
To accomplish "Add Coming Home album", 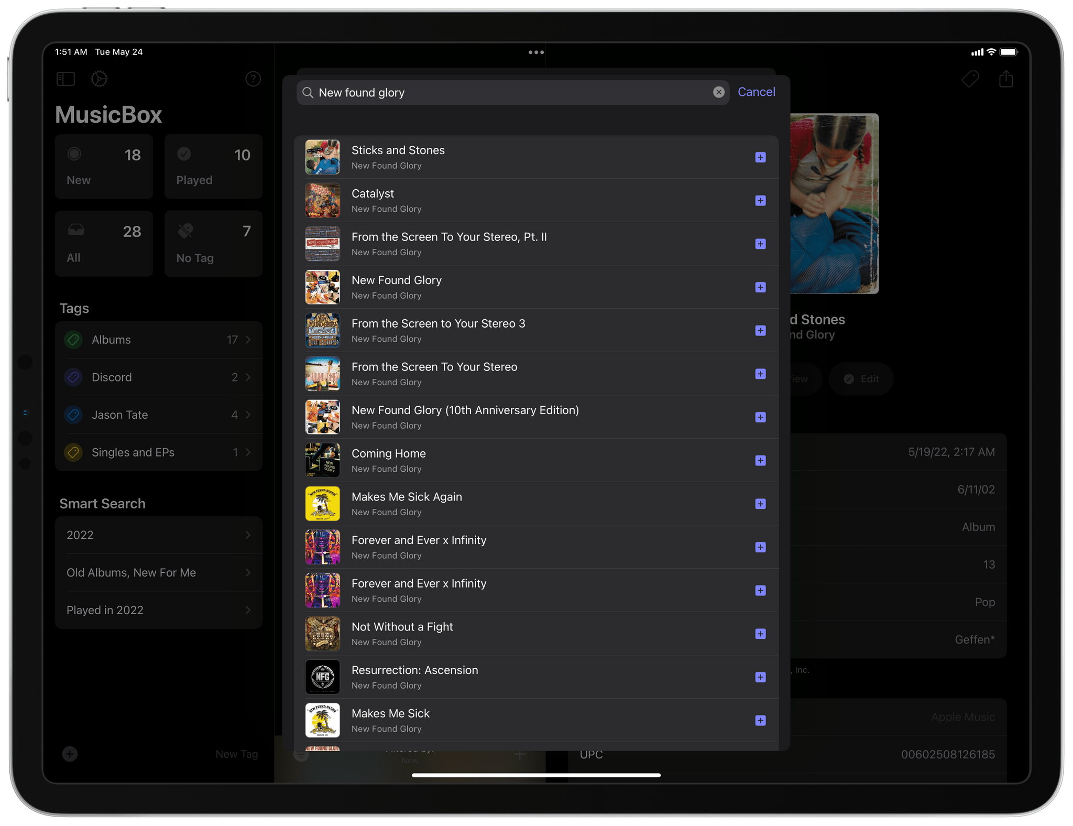I will [x=760, y=461].
